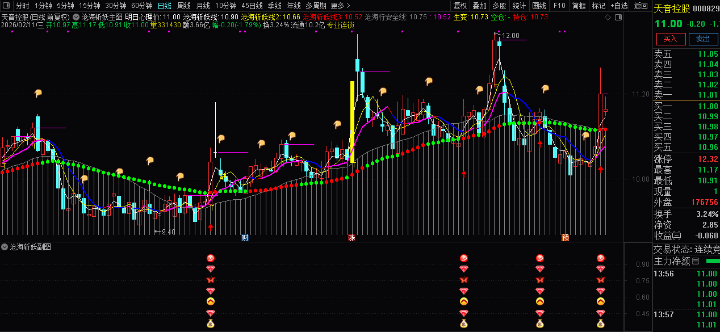Click 多 badge in leftmost sub-chart signal column

(211, 258)
